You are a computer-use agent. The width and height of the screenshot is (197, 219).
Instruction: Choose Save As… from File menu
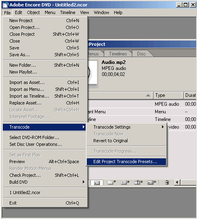[45, 55]
